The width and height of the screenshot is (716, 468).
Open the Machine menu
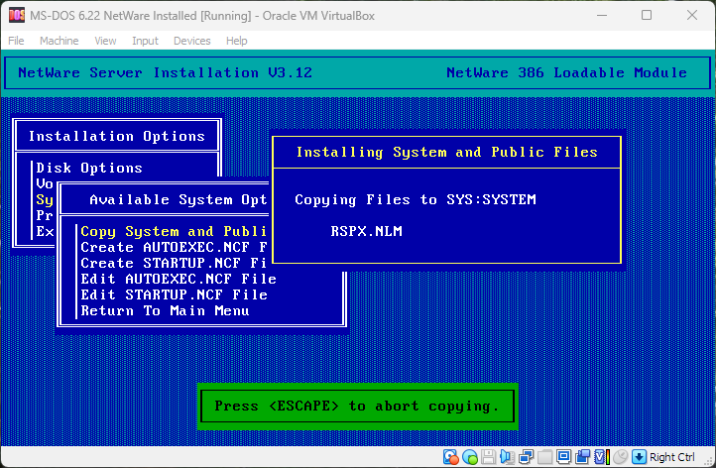(60, 41)
